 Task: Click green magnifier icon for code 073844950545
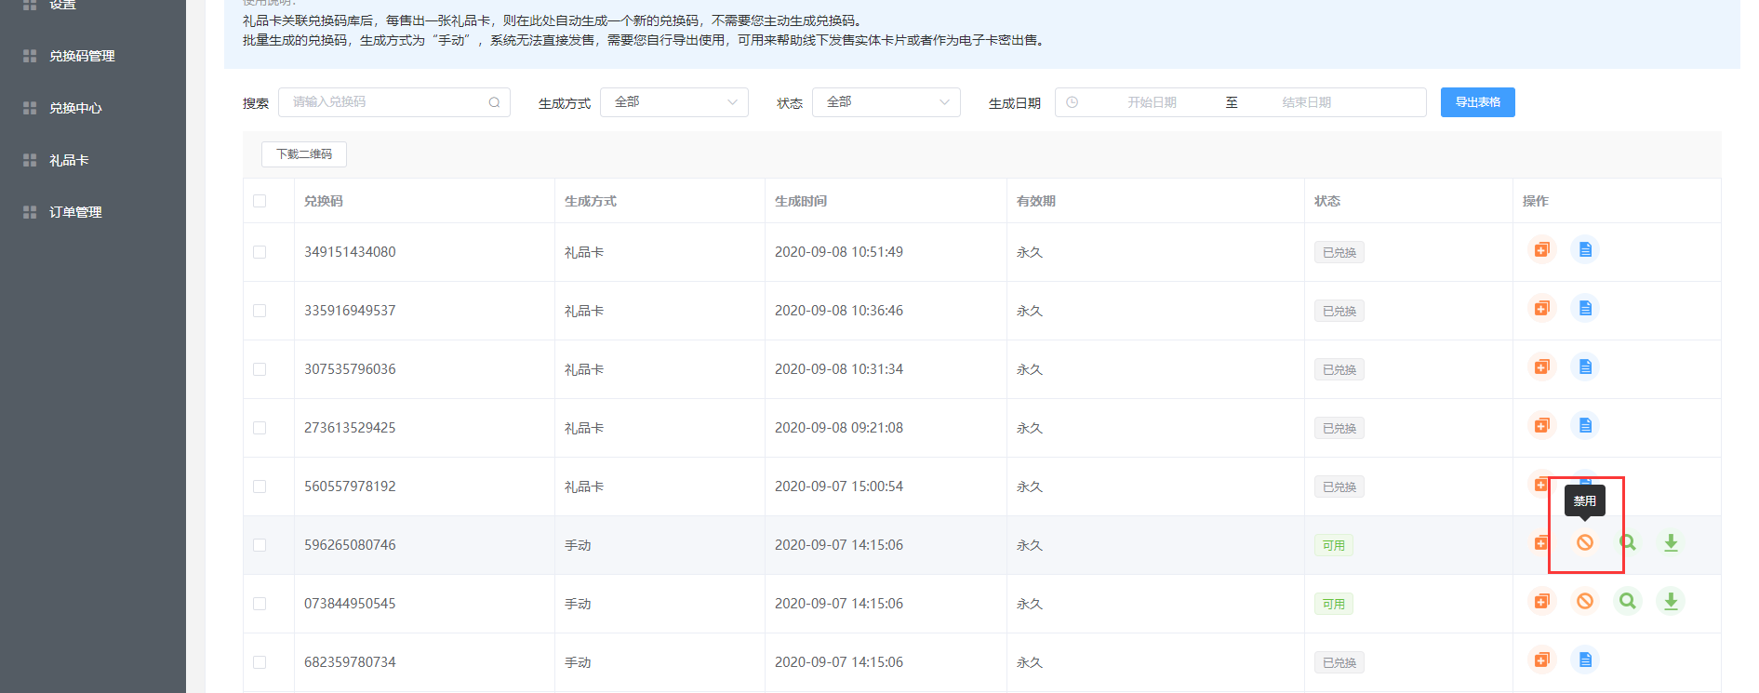(x=1628, y=601)
